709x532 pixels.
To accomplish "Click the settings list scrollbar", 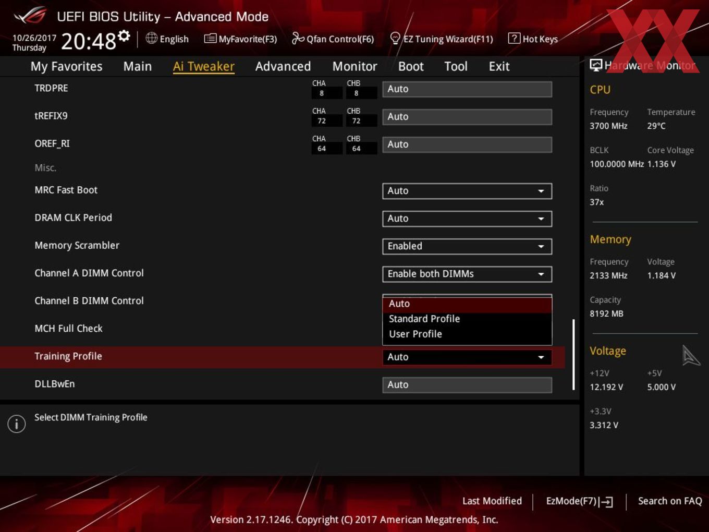I will click(x=573, y=355).
